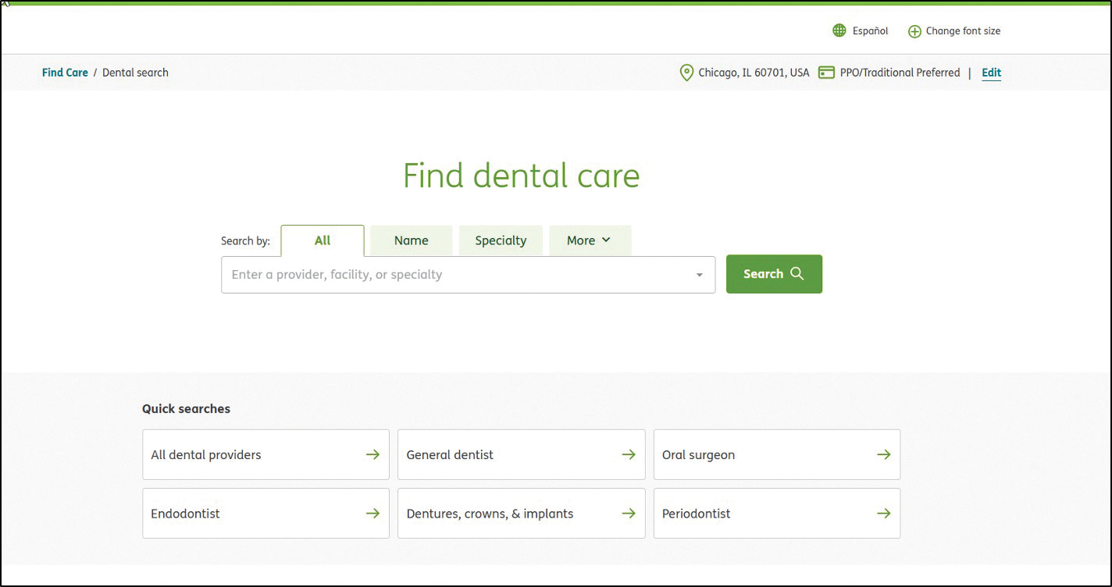Switch to the Name search tab
The image size is (1112, 587).
tap(411, 240)
